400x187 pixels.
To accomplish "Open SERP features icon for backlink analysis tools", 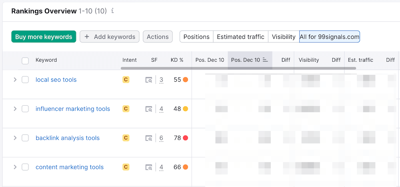I will pyautogui.click(x=148, y=138).
